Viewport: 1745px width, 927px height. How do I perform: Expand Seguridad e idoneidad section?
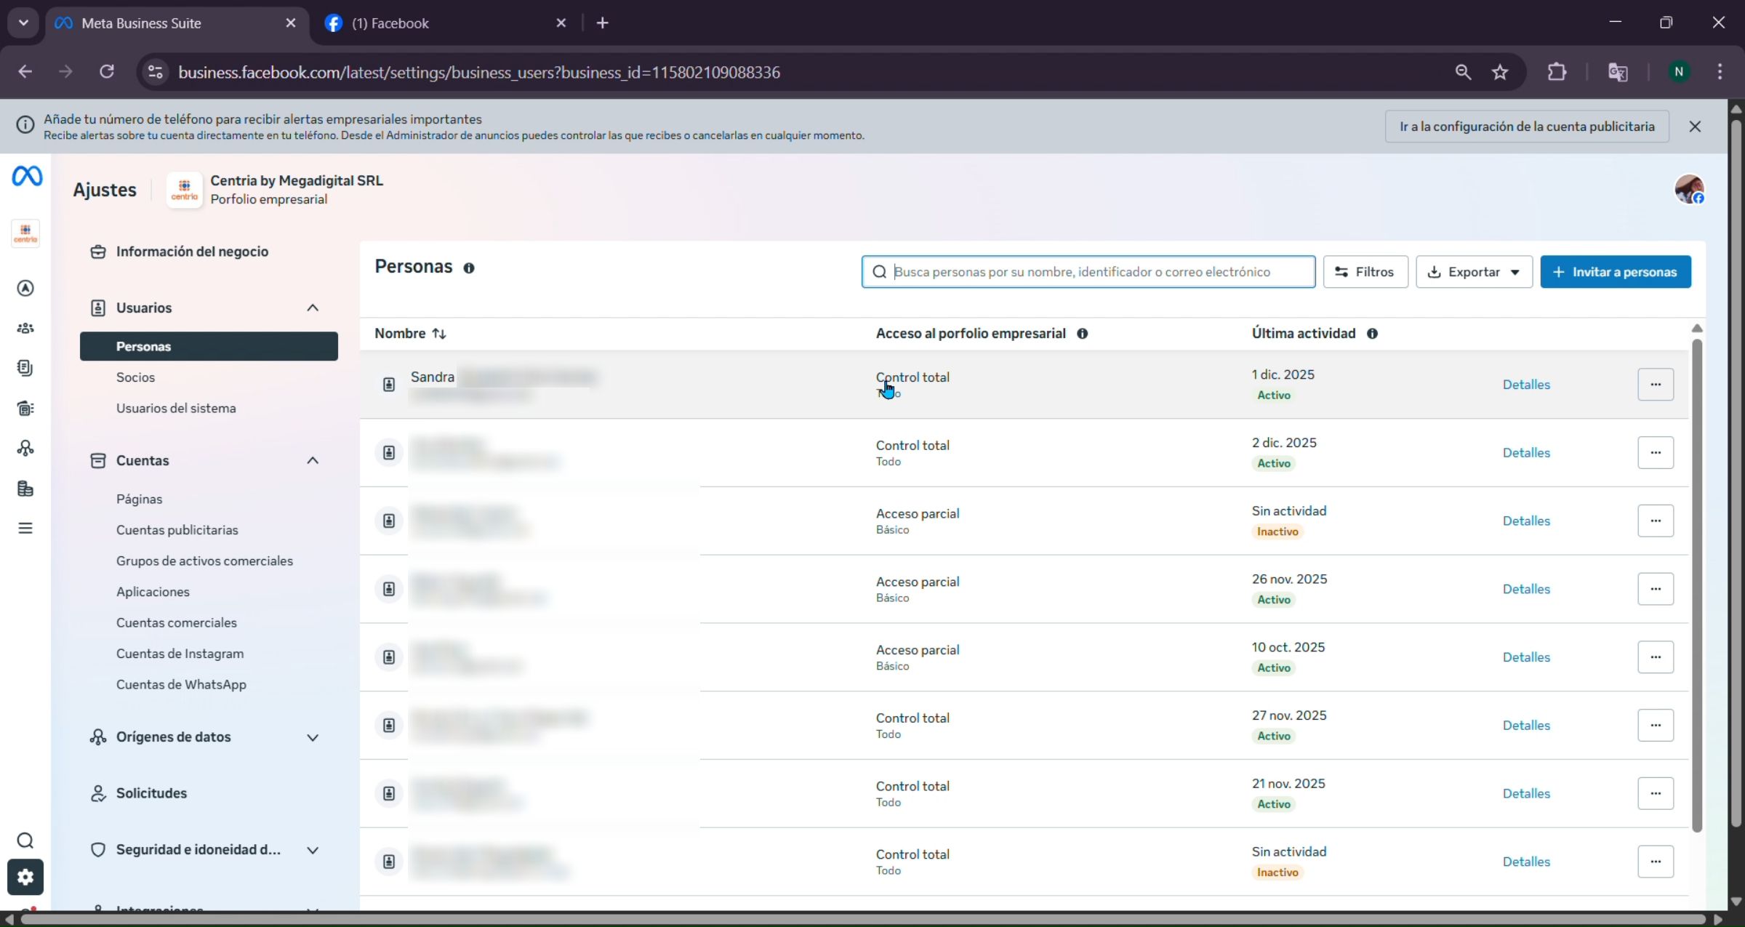pos(313,850)
